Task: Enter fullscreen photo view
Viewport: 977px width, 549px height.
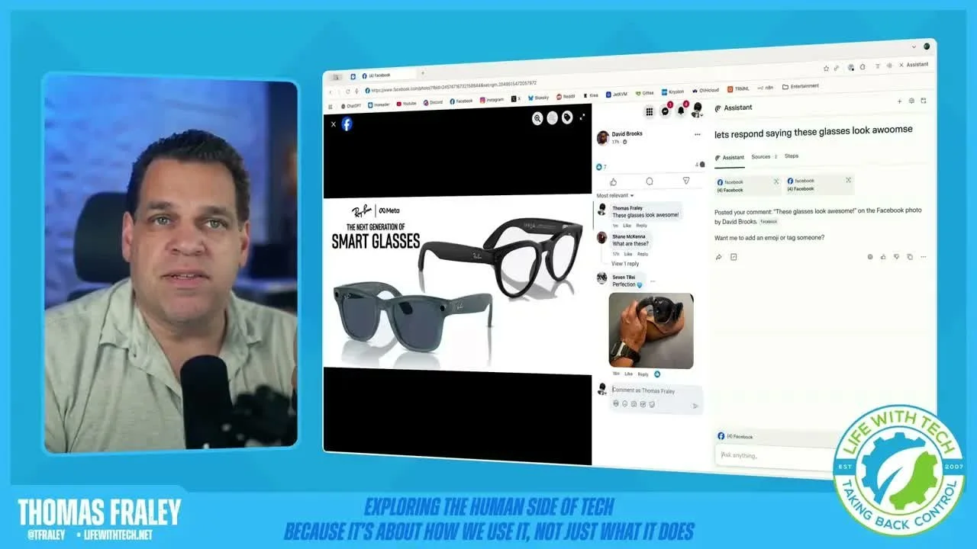Action: (583, 117)
